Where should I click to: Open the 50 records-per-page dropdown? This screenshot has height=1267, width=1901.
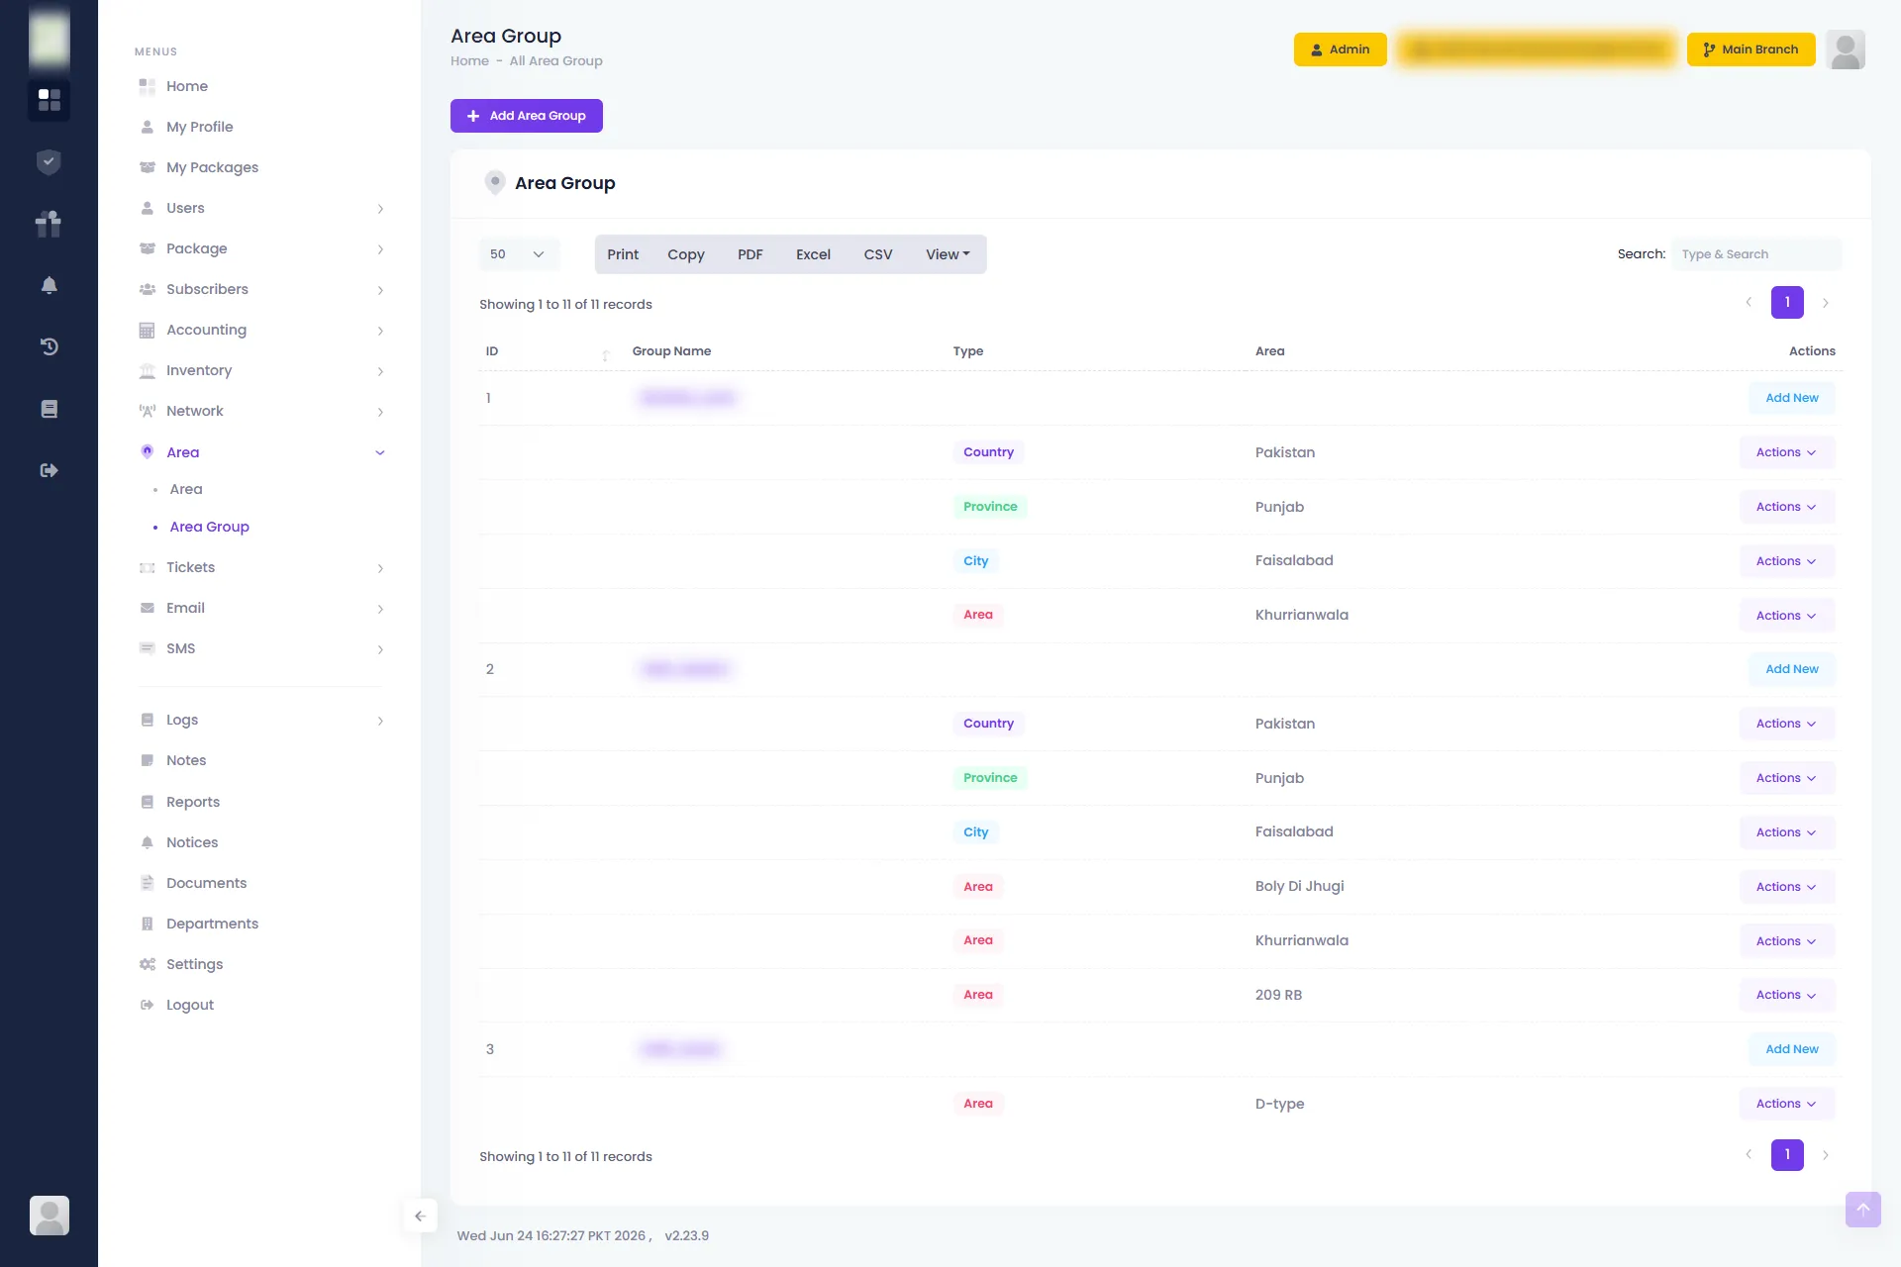[x=519, y=254]
